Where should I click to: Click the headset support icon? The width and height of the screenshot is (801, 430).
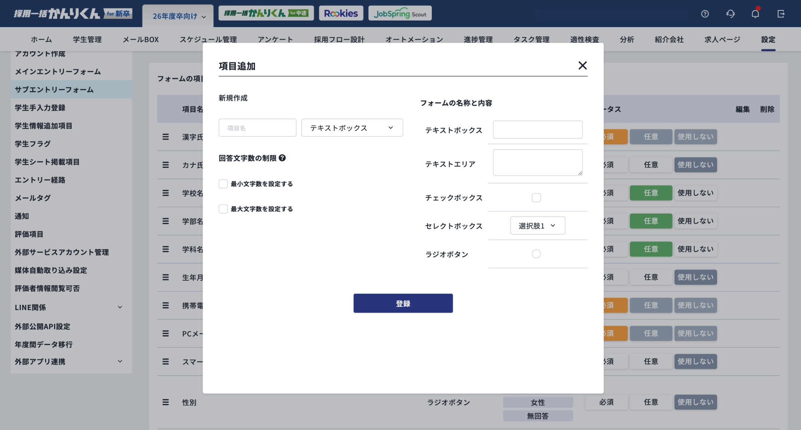(x=730, y=13)
